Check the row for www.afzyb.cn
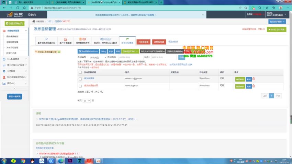The height and width of the screenshot is (164, 292). [80, 86]
